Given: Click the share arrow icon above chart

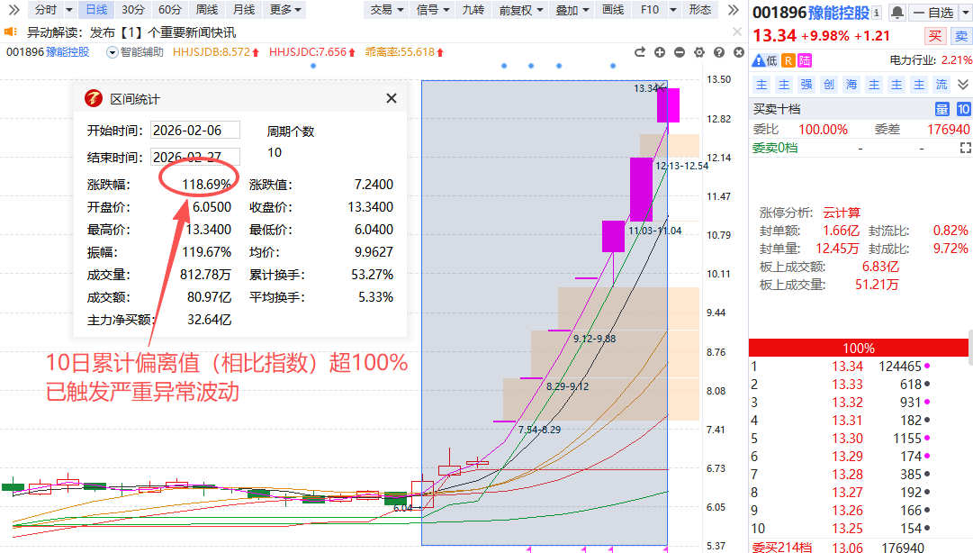Looking at the screenshot, I should 640,52.
